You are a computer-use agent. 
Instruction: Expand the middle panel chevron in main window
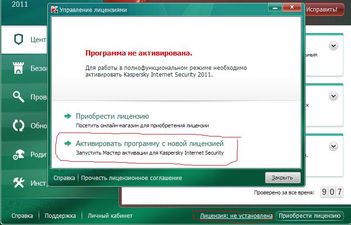pyautogui.click(x=333, y=96)
